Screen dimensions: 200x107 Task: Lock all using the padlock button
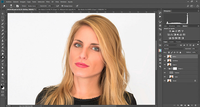click(180, 52)
